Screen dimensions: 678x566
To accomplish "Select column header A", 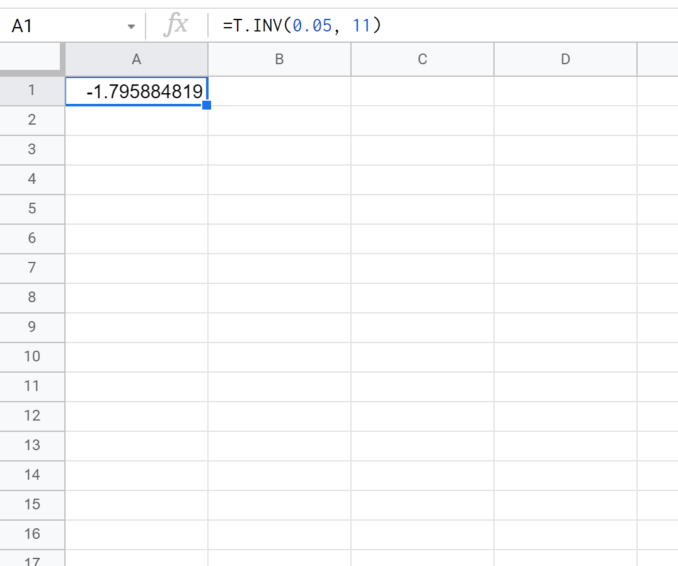I will coord(136,59).
